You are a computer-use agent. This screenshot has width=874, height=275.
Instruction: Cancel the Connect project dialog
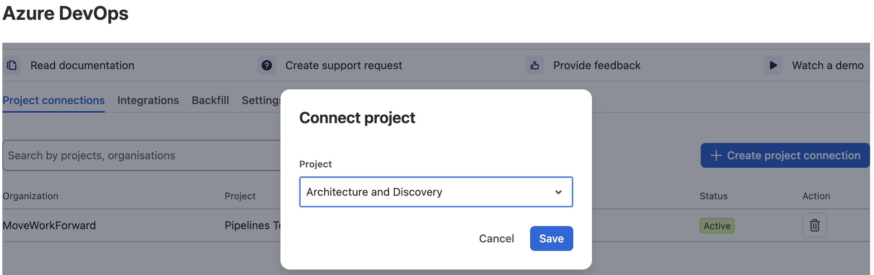[497, 238]
